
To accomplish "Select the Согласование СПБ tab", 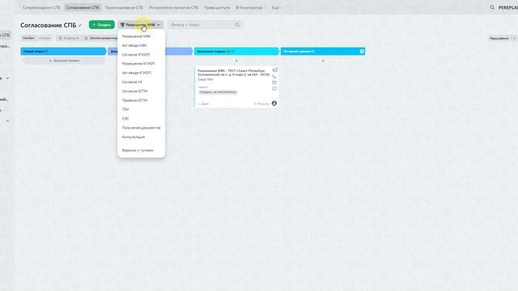I will point(83,7).
